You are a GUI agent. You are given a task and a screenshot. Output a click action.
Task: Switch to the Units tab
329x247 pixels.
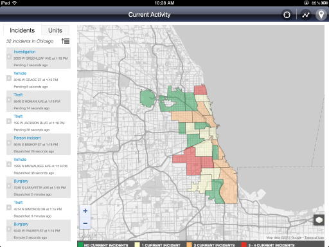(55, 30)
